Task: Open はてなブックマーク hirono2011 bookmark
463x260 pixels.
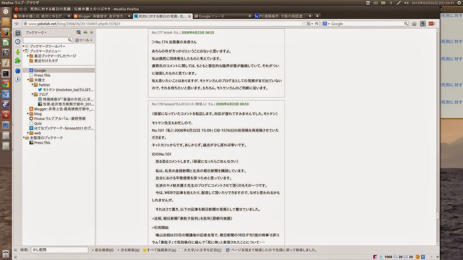Action: (61, 128)
